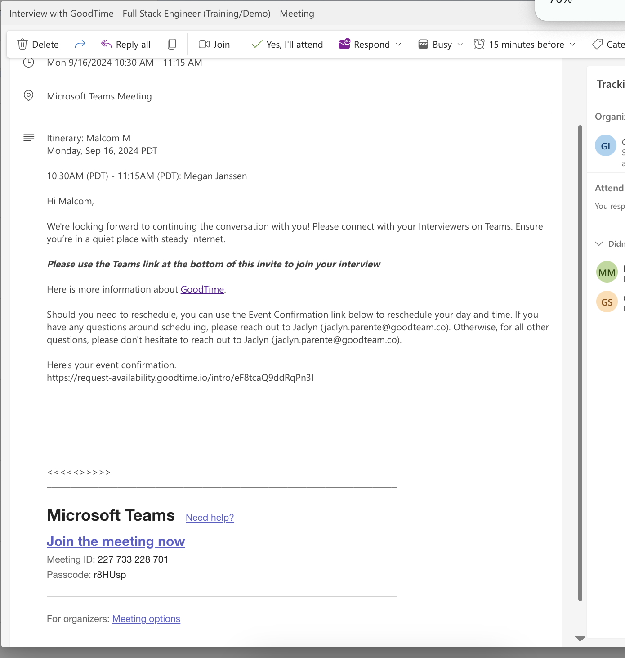Click the Itinerary: Malcom M line
The height and width of the screenshot is (658, 625).
(x=89, y=138)
